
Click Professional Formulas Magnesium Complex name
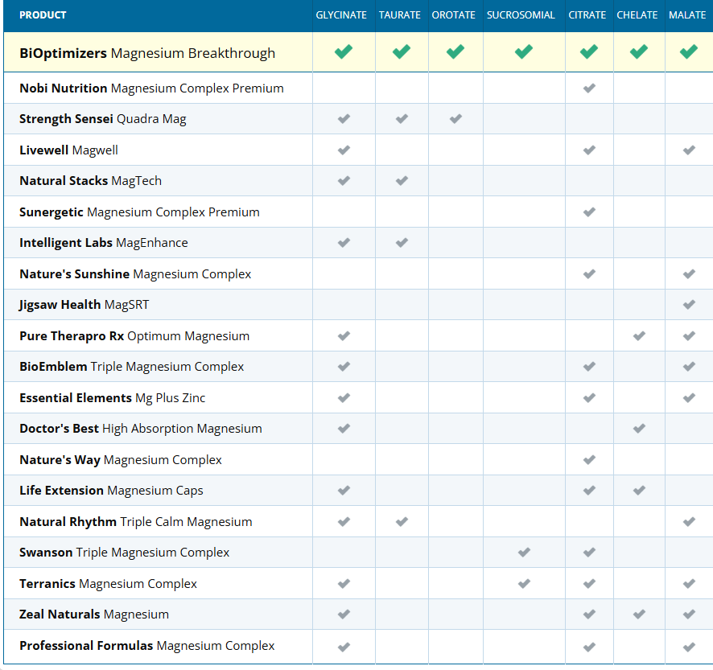pos(147,646)
